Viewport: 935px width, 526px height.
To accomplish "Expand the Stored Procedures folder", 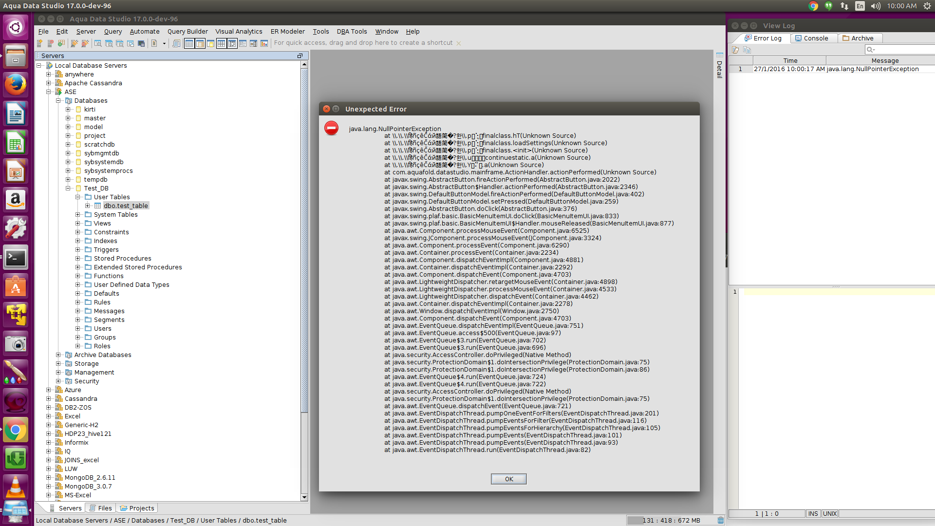I will pos(78,259).
